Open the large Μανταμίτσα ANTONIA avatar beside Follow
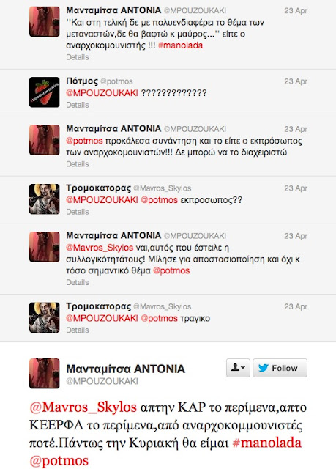Screen dimensions: 336x469 click(44, 373)
